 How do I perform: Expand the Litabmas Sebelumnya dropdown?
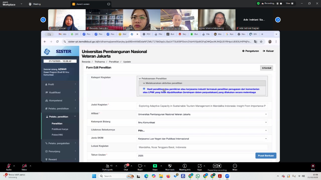[x=202, y=130]
